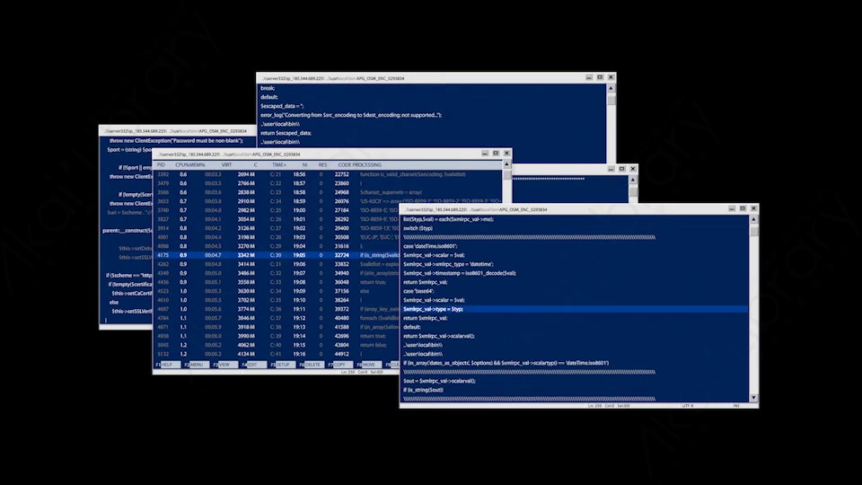The width and height of the screenshot is (862, 485).
Task: Click the PID column header
Action: pos(161,165)
